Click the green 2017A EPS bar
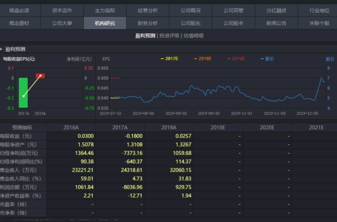Screen dimensions: 337x222 point(23,93)
